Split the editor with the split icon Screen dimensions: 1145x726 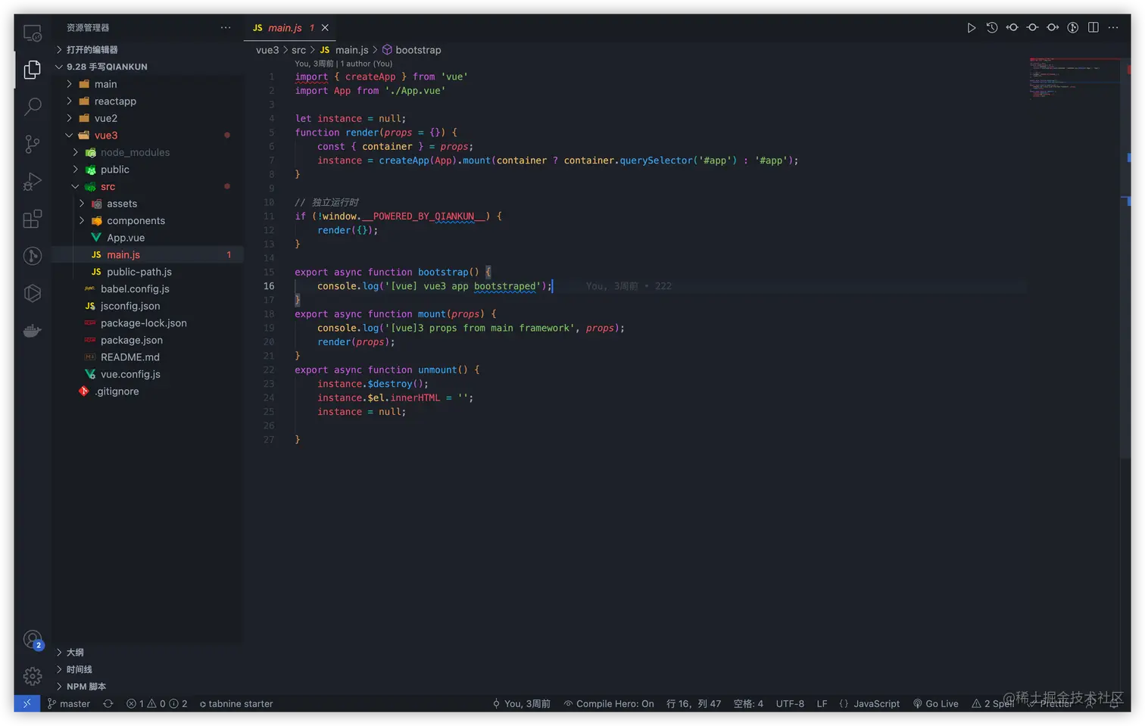coord(1094,28)
